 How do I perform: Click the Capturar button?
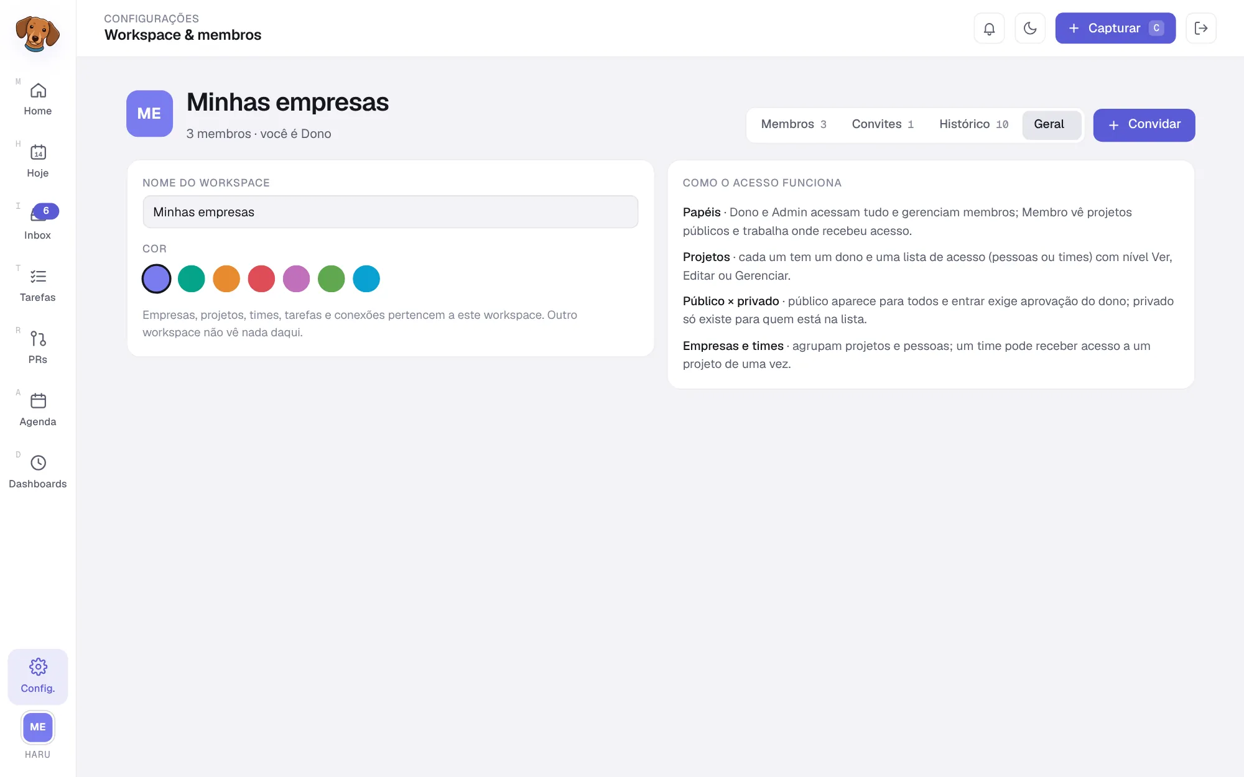point(1115,28)
